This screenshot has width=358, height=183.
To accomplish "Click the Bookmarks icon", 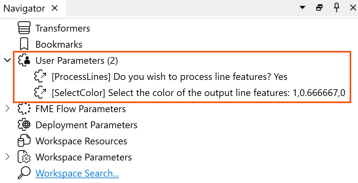I will point(24,44).
